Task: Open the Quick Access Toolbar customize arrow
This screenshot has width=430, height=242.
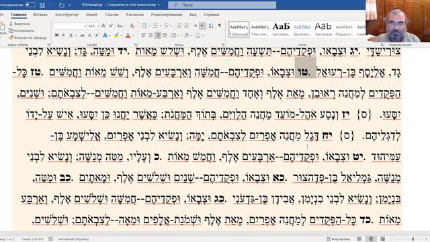Action: 70,5
